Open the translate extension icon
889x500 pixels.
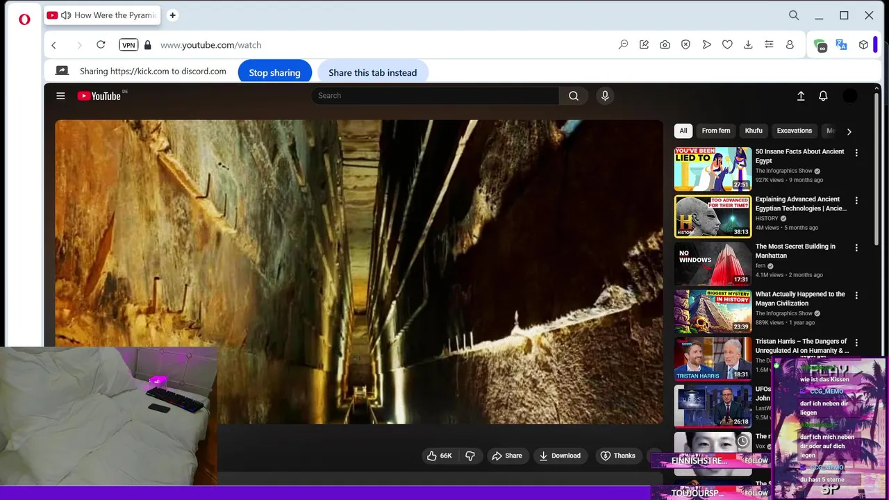(x=841, y=44)
